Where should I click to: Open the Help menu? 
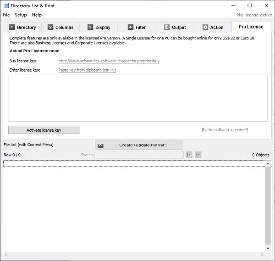point(37,15)
